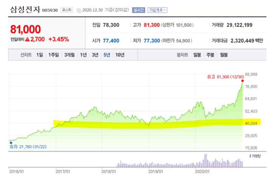
Task: Click the 2019/01 x-axis label
Action: [155, 172]
